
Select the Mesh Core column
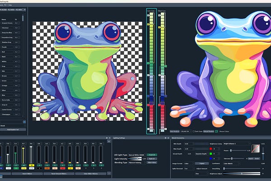[162, 71]
